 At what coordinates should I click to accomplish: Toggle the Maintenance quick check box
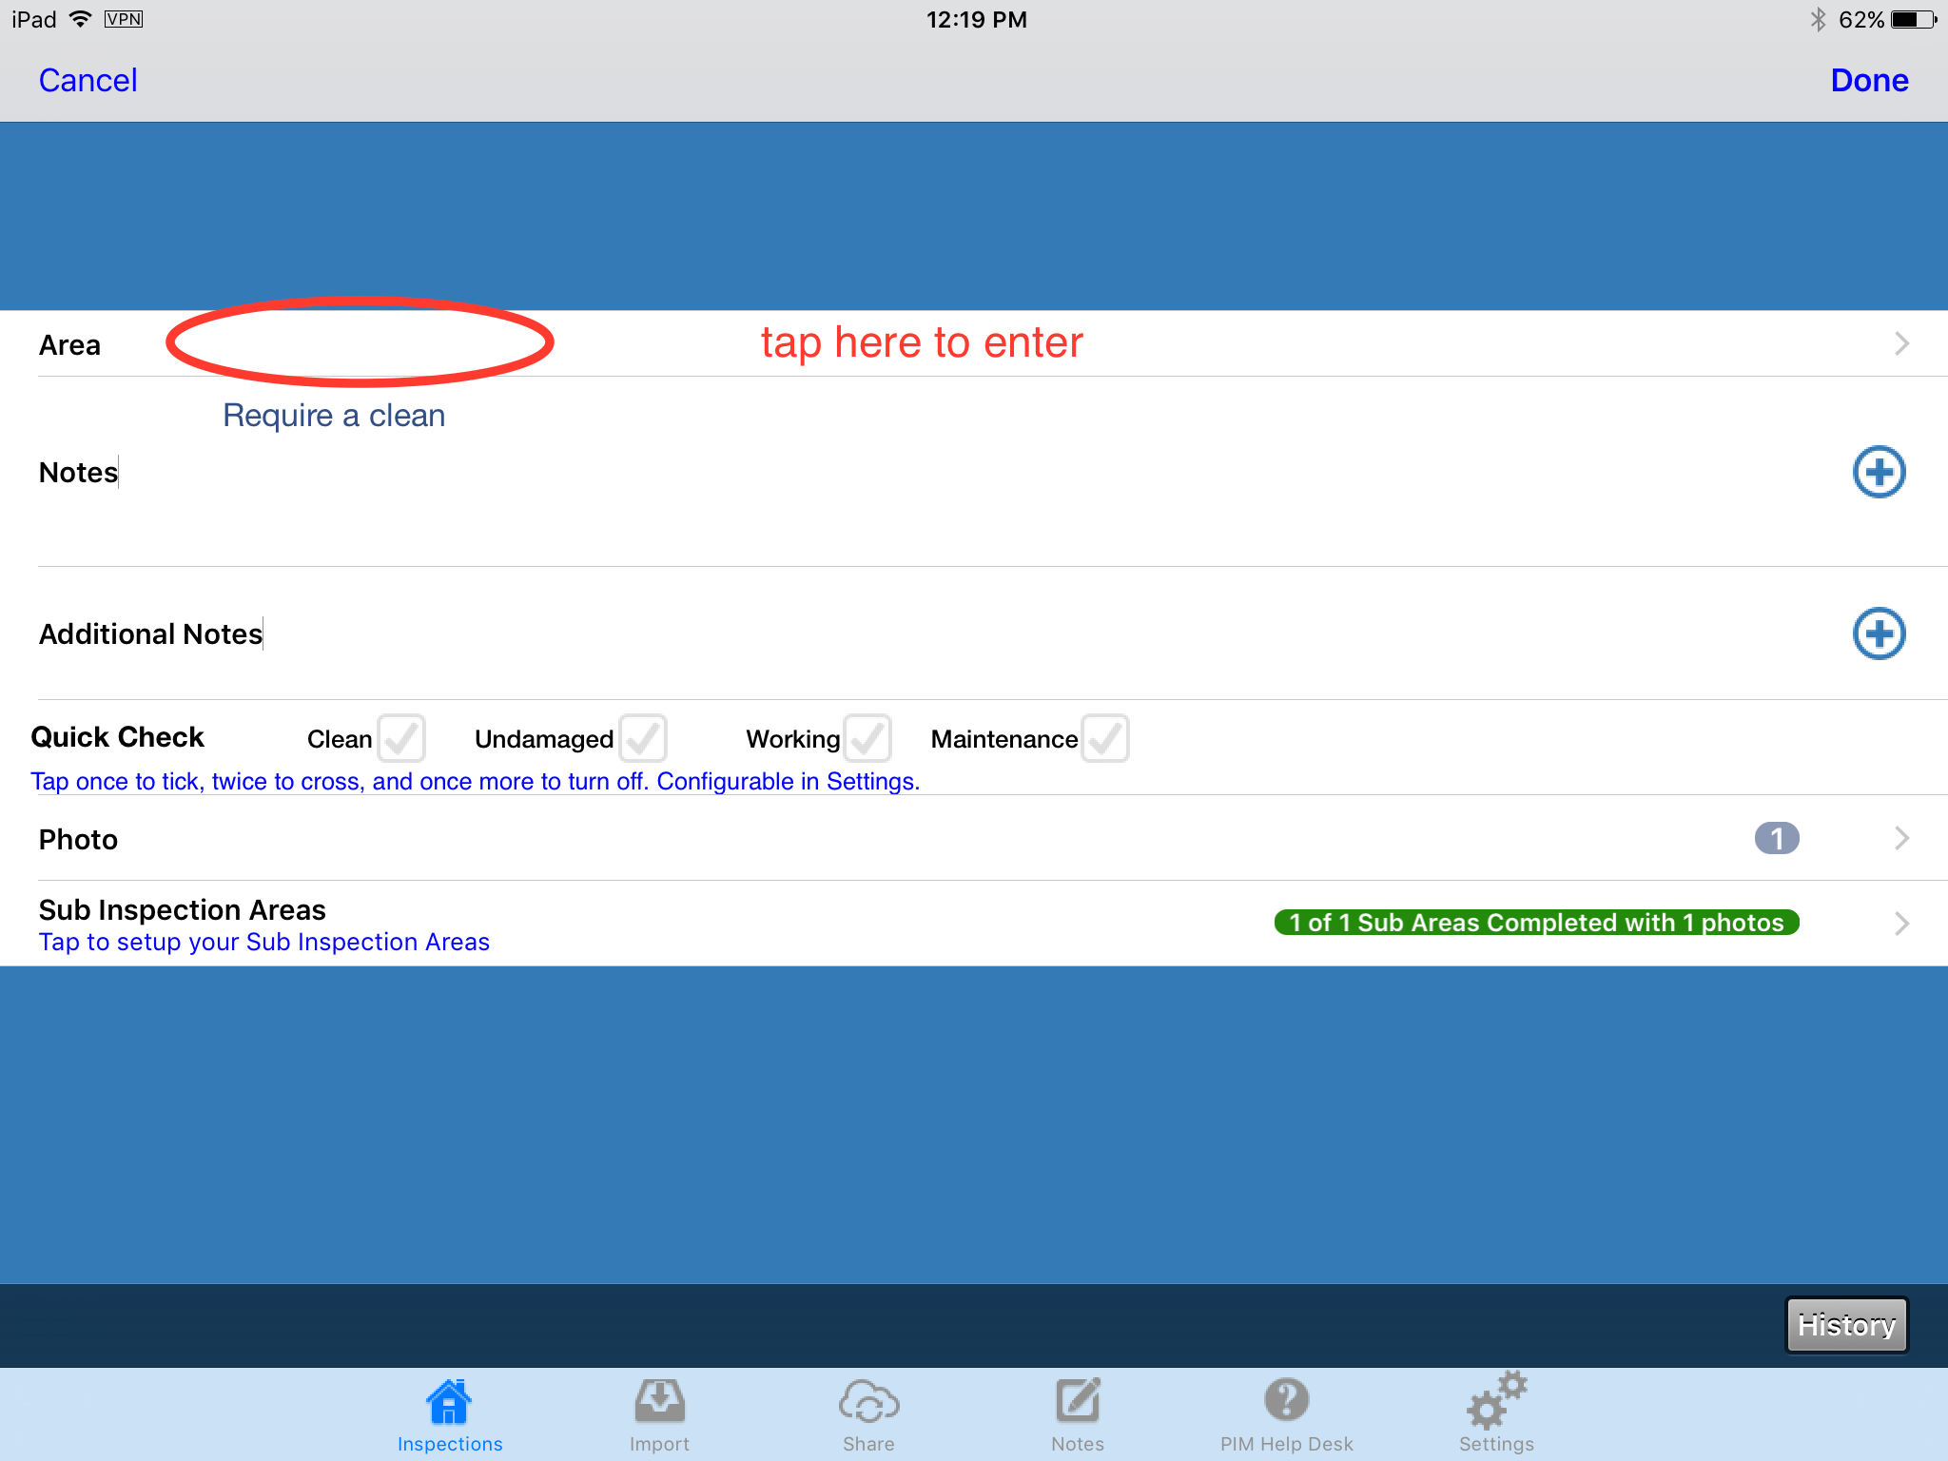tap(1104, 738)
